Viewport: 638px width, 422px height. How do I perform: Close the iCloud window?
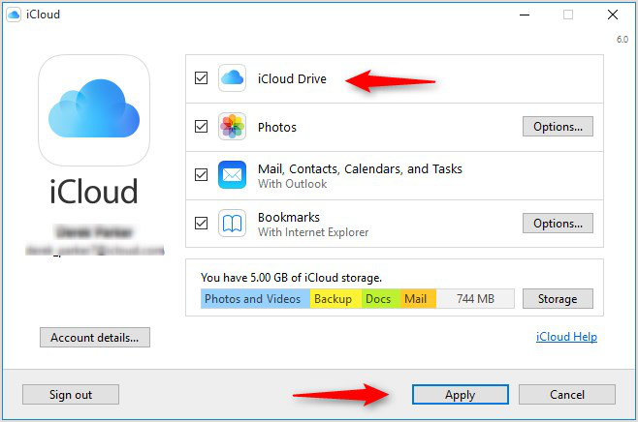pos(613,15)
